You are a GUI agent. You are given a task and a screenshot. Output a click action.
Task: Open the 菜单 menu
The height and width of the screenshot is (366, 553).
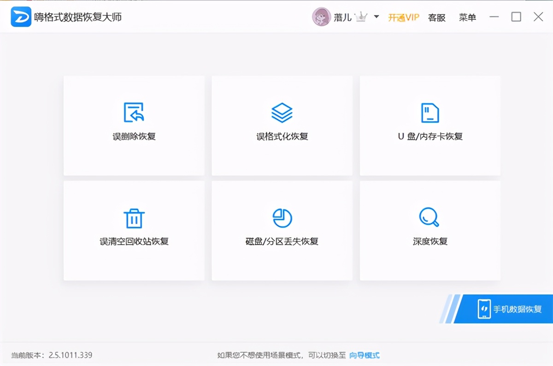467,17
